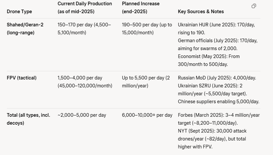The width and height of the screenshot is (273, 155).
Task: Click the Drone Type column header
Action: click(x=19, y=12)
